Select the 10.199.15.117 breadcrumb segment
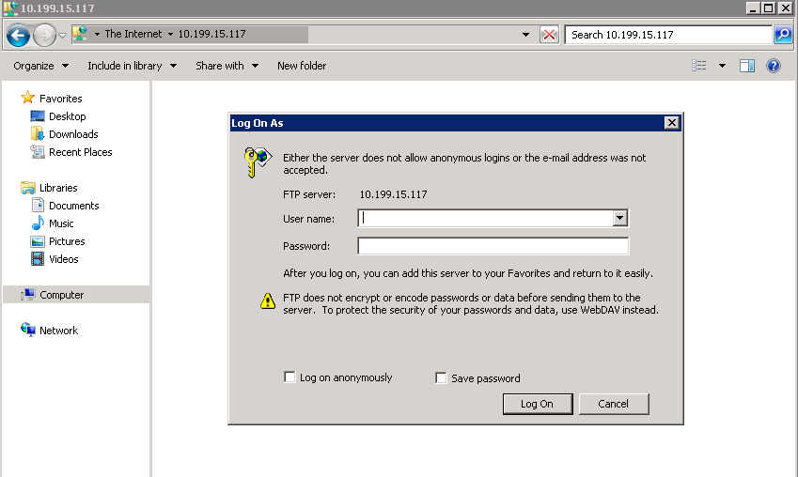The width and height of the screenshot is (798, 477). pyautogui.click(x=211, y=34)
